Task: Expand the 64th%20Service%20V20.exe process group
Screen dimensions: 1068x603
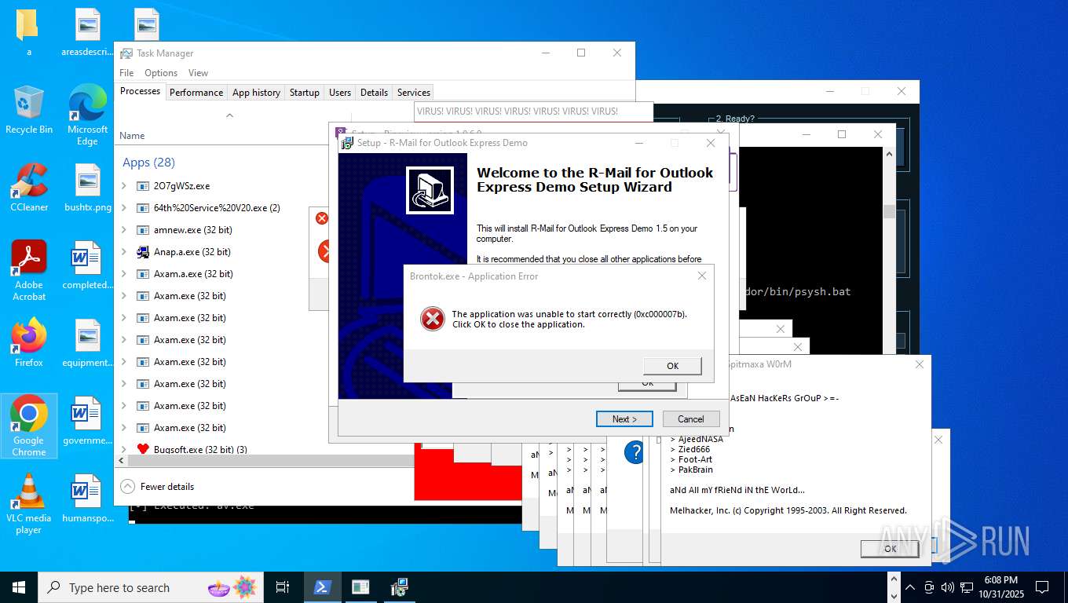Action: 124,208
